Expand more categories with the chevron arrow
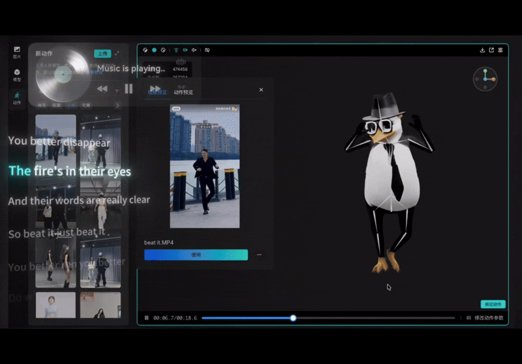The image size is (522, 364). click(117, 105)
